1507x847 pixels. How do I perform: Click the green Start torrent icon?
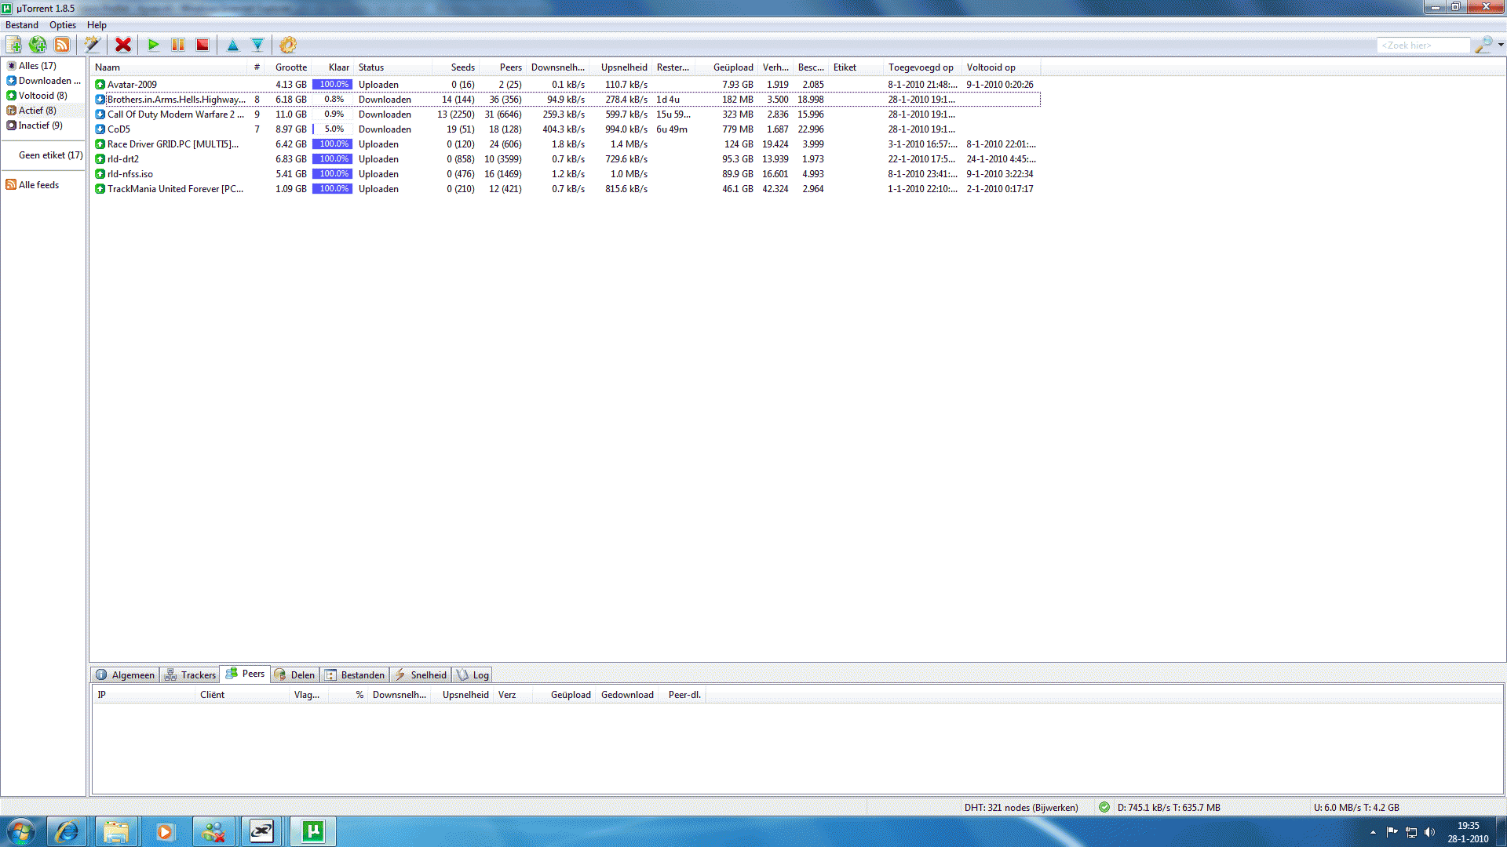154,45
